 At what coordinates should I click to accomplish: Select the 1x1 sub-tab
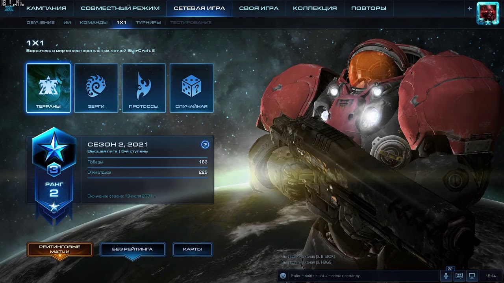click(x=122, y=22)
